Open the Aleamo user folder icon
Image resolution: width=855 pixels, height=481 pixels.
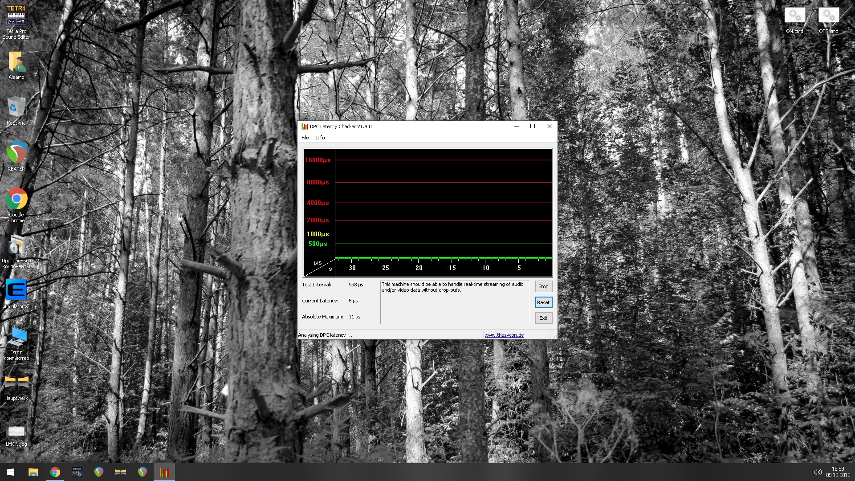[x=16, y=62]
